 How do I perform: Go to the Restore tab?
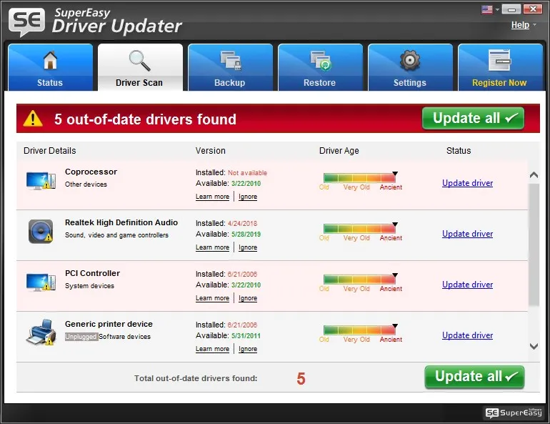[319, 69]
